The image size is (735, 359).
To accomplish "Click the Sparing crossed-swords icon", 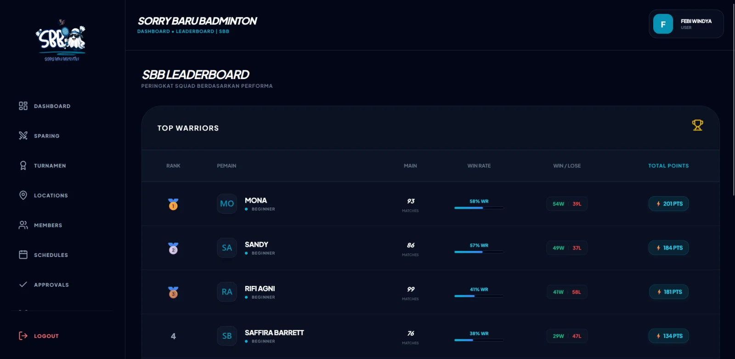I will tap(23, 136).
